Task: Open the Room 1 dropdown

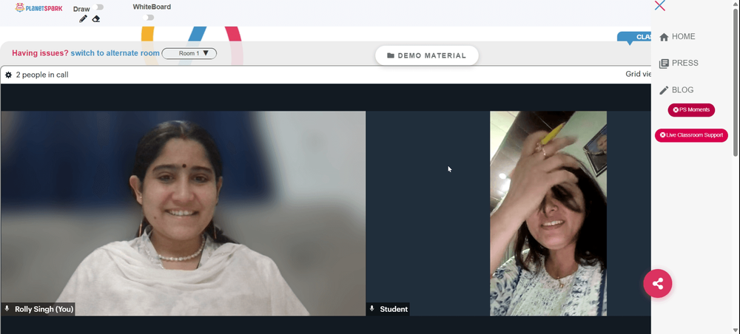Action: tap(189, 53)
